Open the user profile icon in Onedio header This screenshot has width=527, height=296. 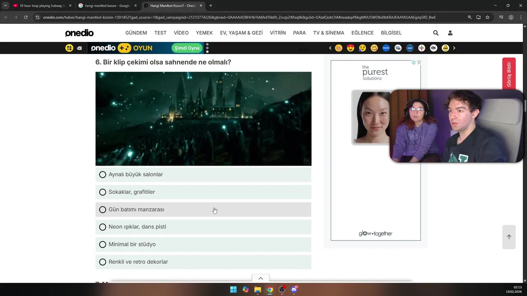click(x=450, y=33)
